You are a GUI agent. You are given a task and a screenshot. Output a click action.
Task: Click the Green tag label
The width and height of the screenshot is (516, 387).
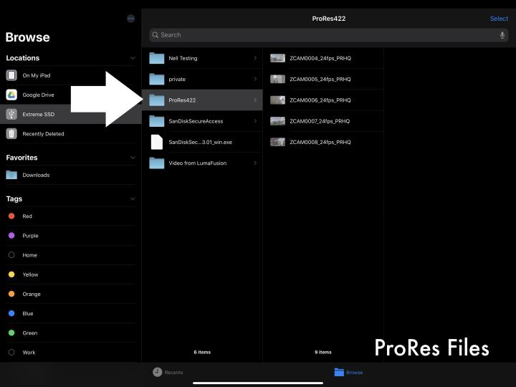(x=29, y=333)
